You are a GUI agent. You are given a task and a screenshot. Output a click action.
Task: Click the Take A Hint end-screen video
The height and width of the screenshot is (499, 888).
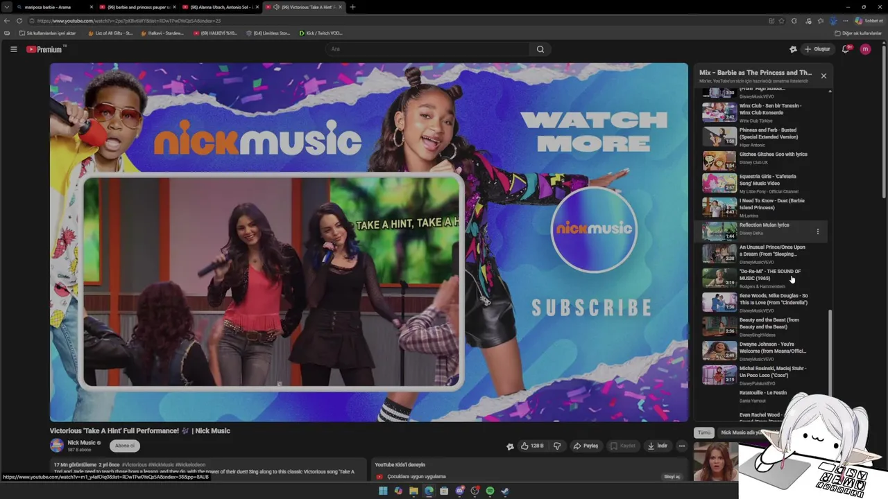pos(271,281)
